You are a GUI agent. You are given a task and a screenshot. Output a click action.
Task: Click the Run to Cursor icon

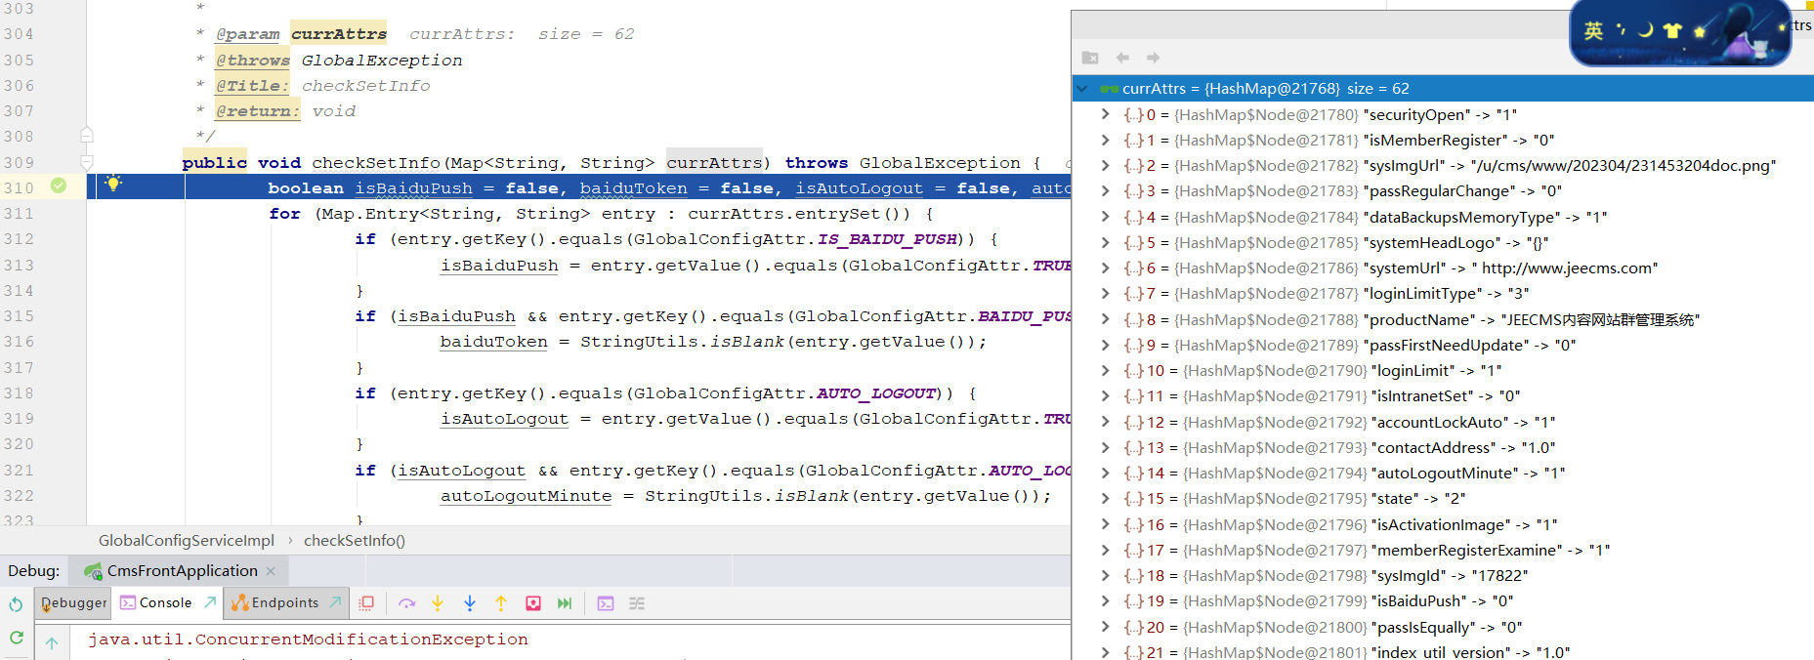[x=565, y=603]
